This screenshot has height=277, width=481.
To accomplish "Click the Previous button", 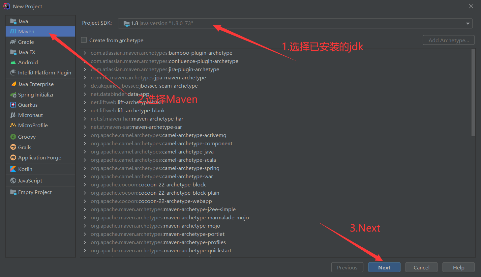I will pos(347,267).
